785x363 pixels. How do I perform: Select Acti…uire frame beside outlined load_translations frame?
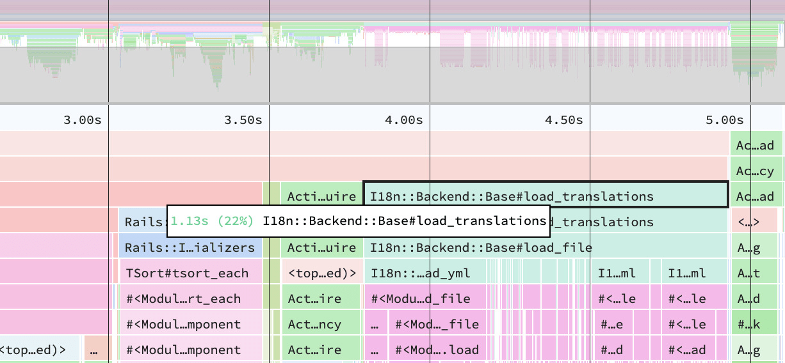(x=321, y=196)
